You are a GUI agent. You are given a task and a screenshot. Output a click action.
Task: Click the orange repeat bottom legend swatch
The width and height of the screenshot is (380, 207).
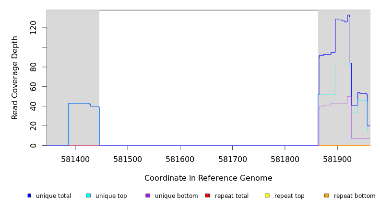(327, 195)
